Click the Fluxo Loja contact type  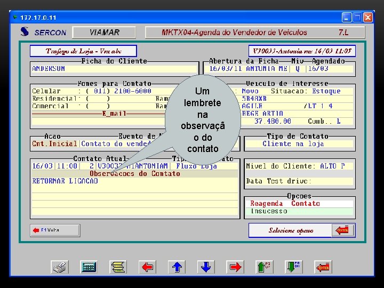point(196,166)
